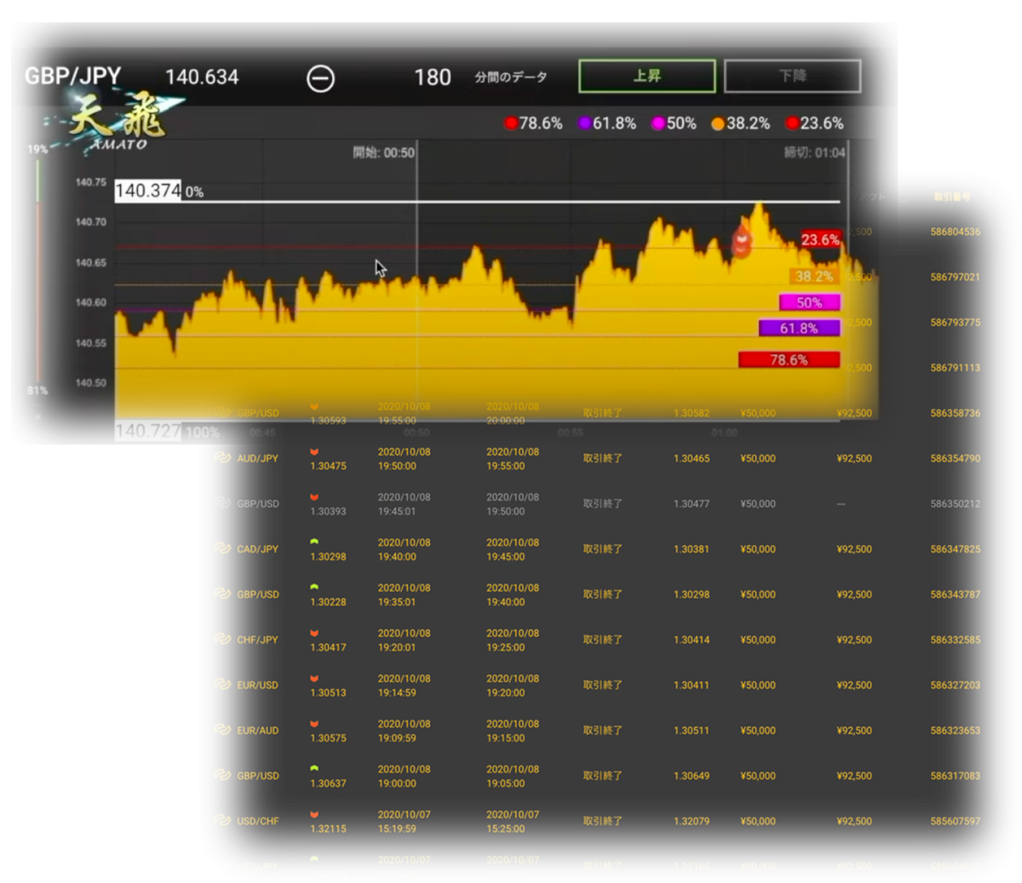Screen dimensions: 1022x883
Task: Click trade number 586347825
Action: [x=955, y=549]
